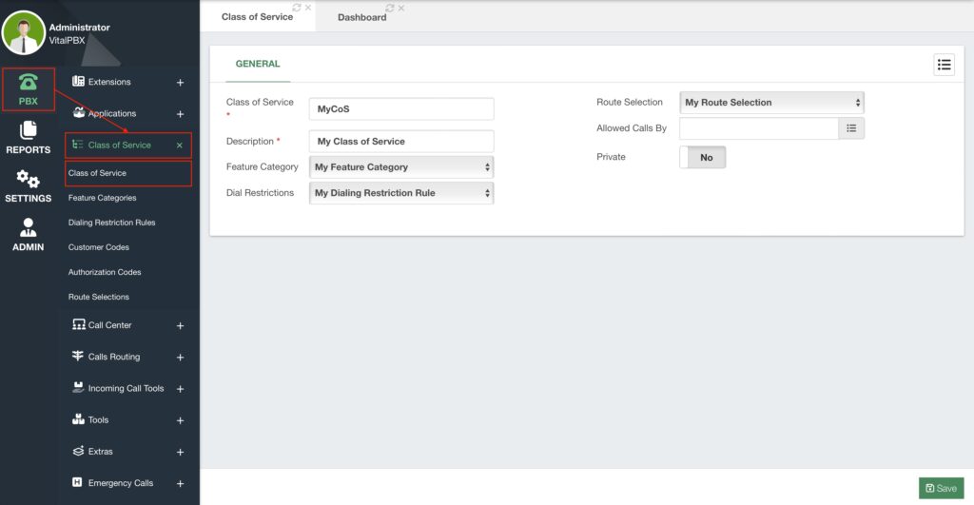Click the Save button

click(x=941, y=488)
